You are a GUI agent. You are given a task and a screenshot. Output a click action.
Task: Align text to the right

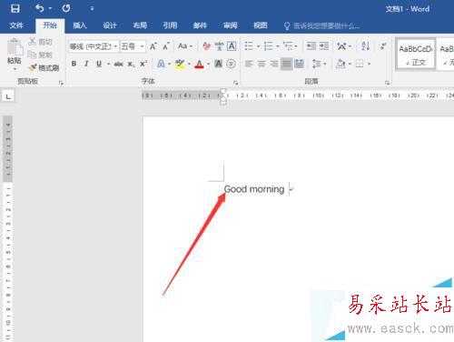pos(274,64)
